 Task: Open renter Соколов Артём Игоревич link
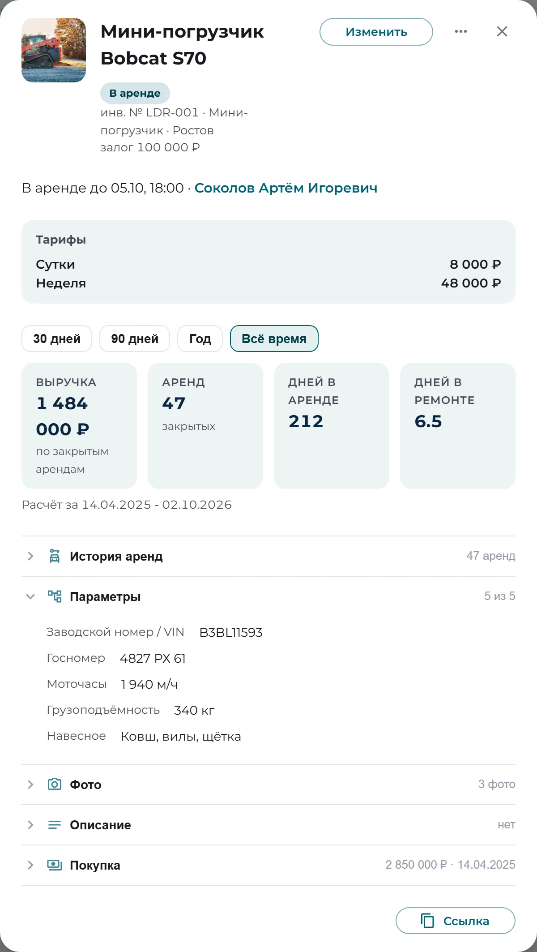click(x=286, y=188)
